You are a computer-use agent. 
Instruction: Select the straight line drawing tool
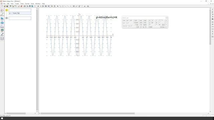(x=60, y=6)
